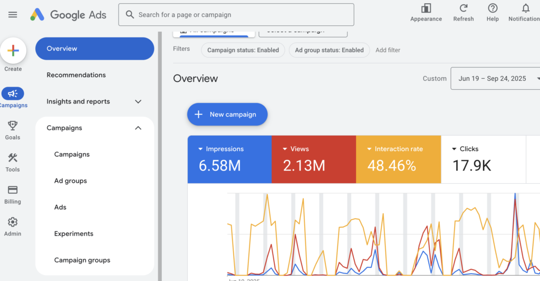
Task: Open Billing card icon in sidebar
Action: click(x=13, y=190)
